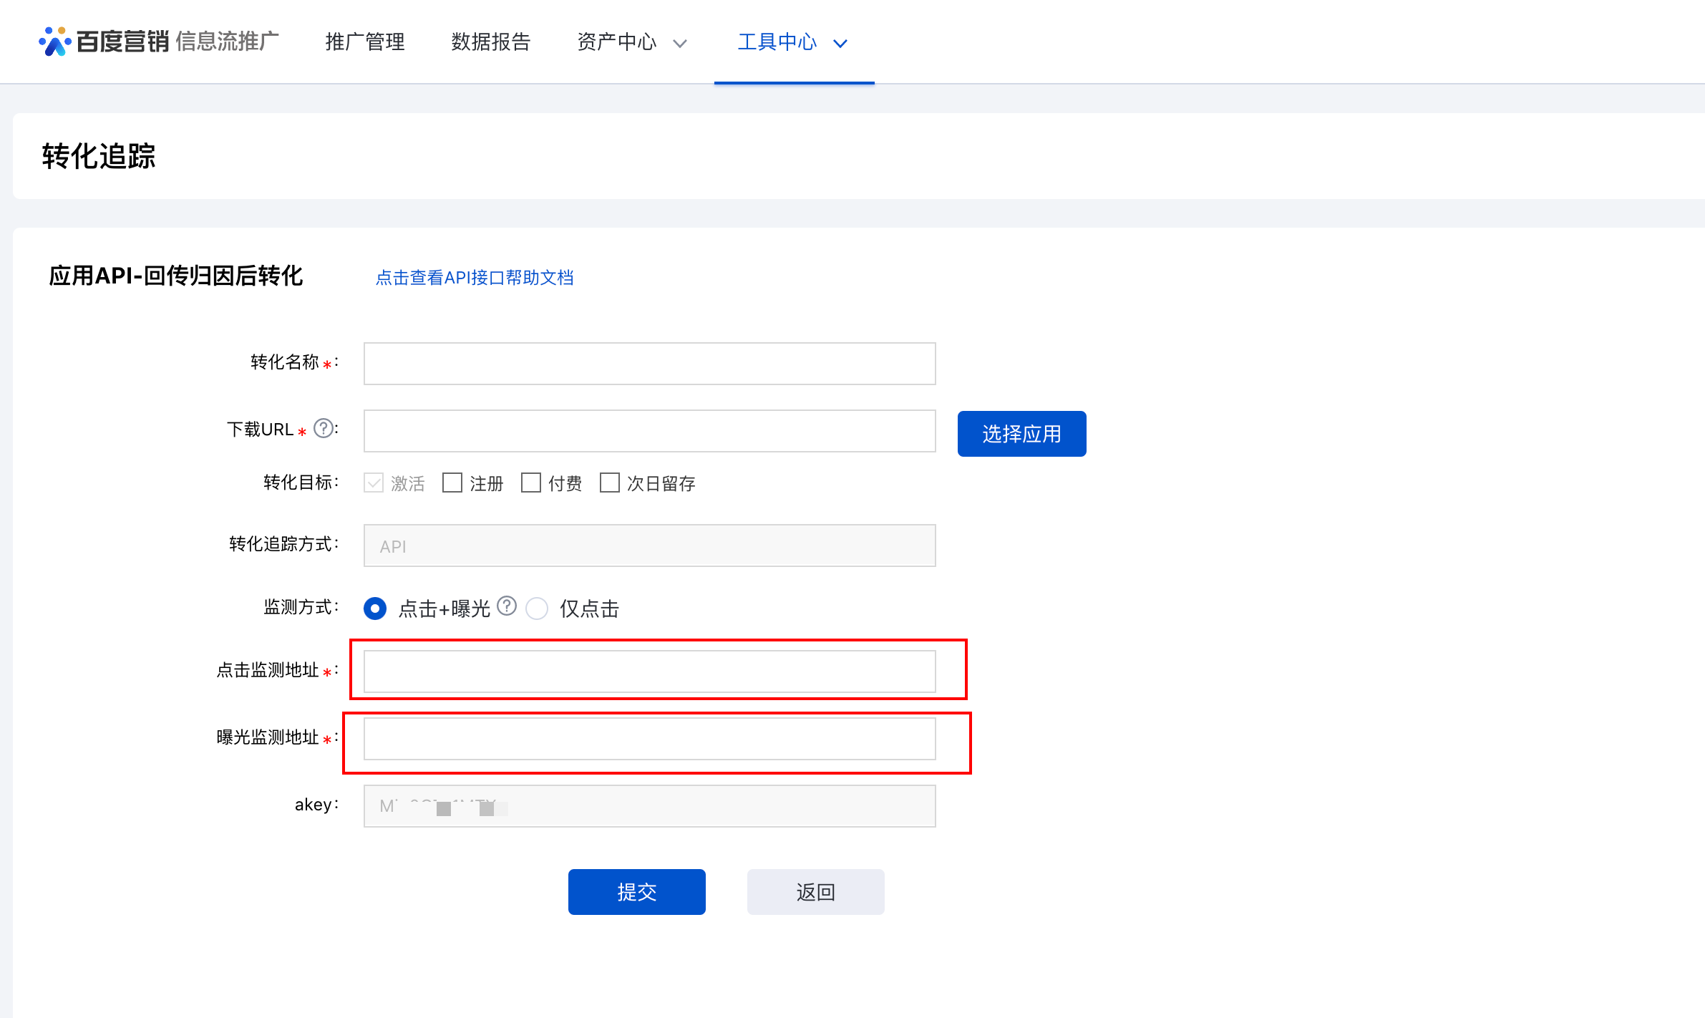Open help icon next to 下载URL
1705x1018 pixels.
click(x=324, y=428)
